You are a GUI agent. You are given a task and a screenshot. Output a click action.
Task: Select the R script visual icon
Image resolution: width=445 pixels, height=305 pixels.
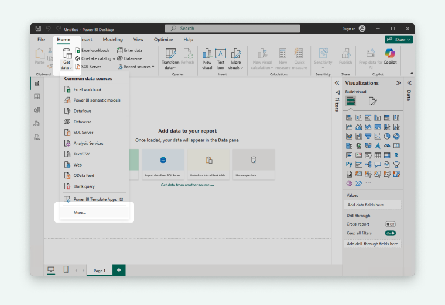click(396, 155)
